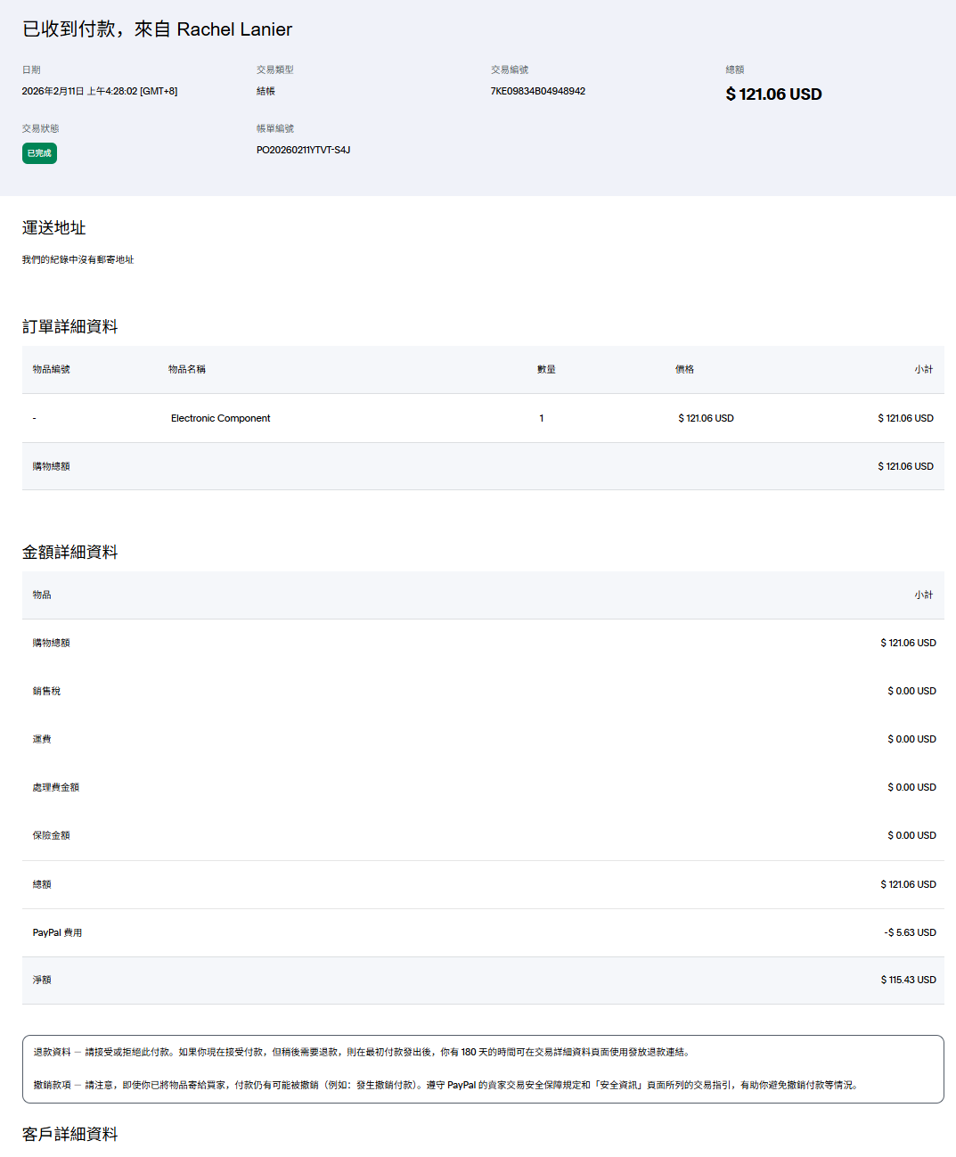Click the 結帳 transaction type value
Image resolution: width=956 pixels, height=1157 pixels.
[266, 91]
